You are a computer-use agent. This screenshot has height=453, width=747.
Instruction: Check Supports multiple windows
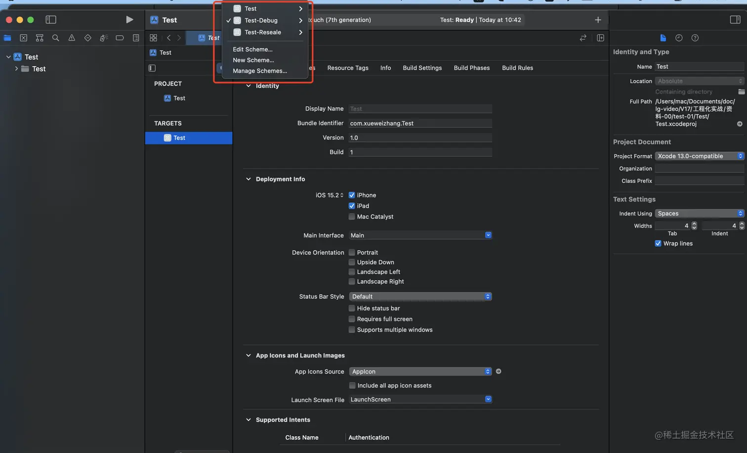tap(352, 330)
